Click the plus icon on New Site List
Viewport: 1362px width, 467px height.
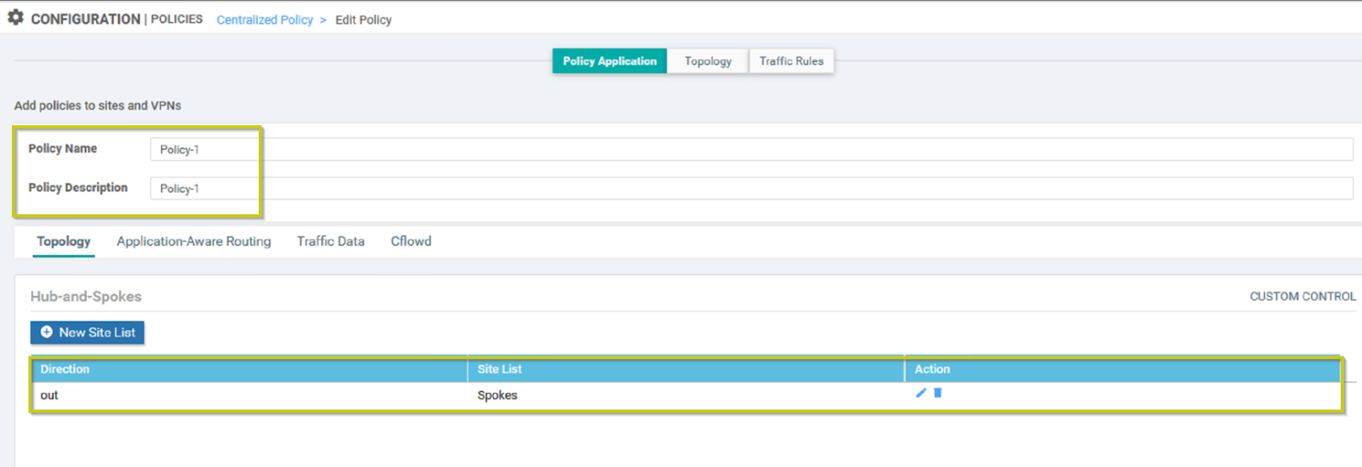pyautogui.click(x=47, y=332)
